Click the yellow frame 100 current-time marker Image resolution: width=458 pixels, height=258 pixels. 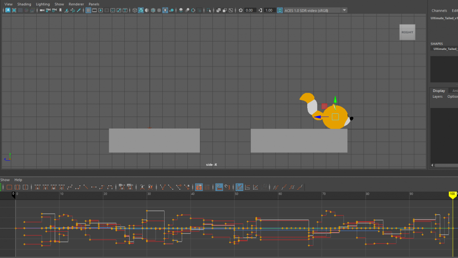(x=453, y=195)
